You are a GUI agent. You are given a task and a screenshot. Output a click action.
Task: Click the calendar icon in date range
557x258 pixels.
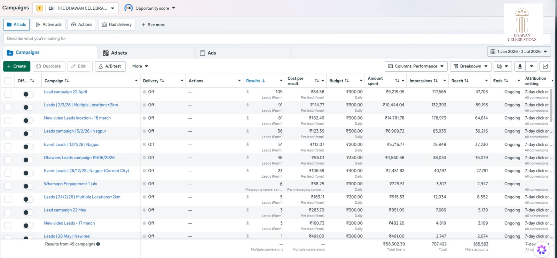pos(493,51)
